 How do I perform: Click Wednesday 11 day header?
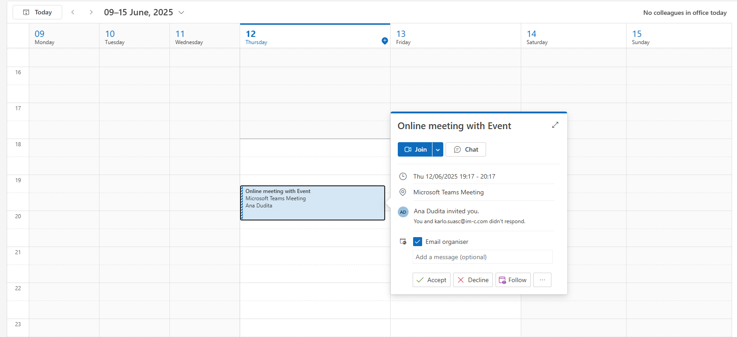click(x=189, y=37)
